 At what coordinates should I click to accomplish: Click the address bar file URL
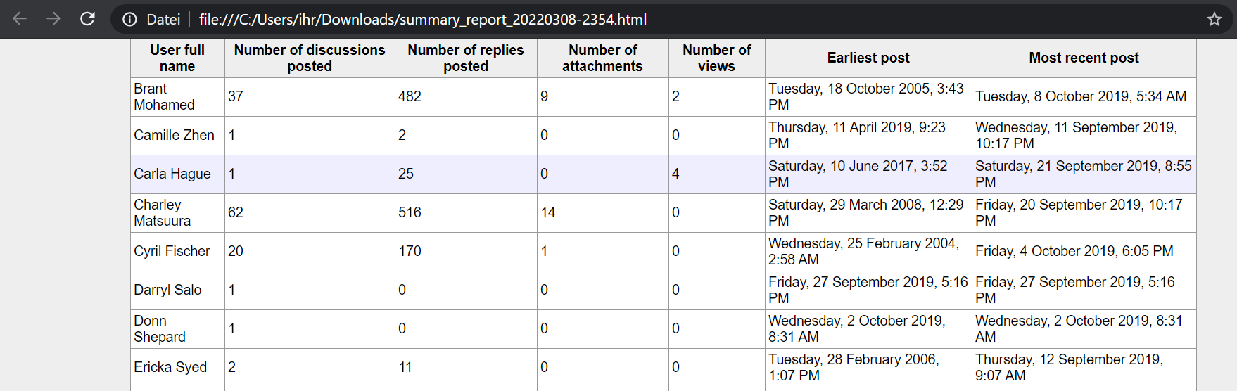pyautogui.click(x=423, y=20)
